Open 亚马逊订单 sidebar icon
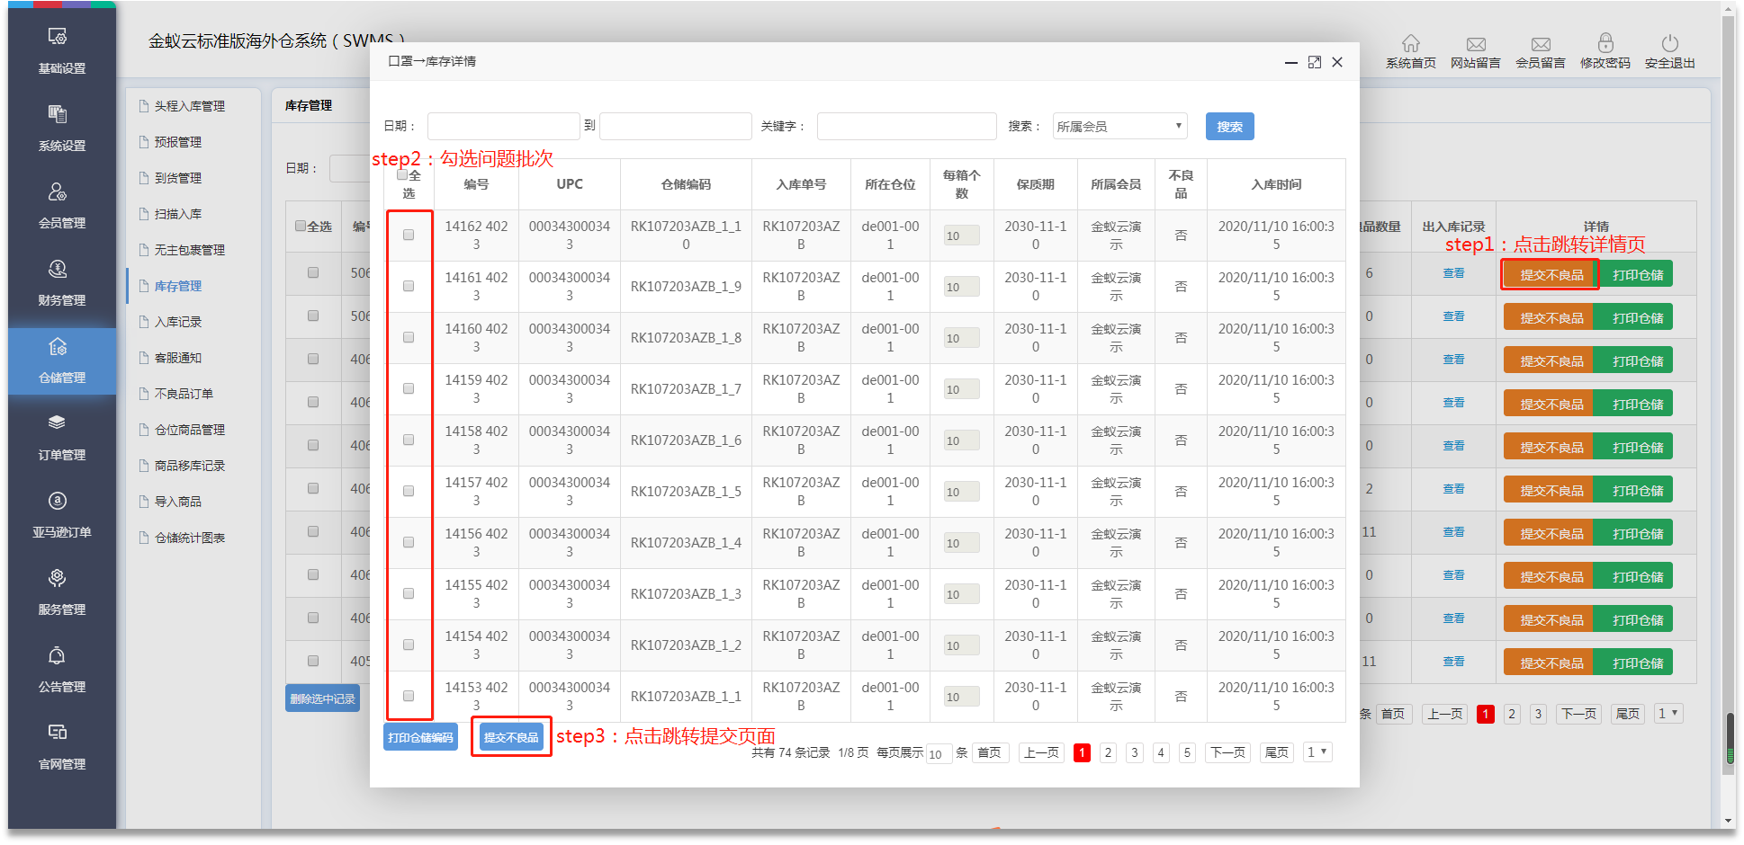 pos(58,501)
